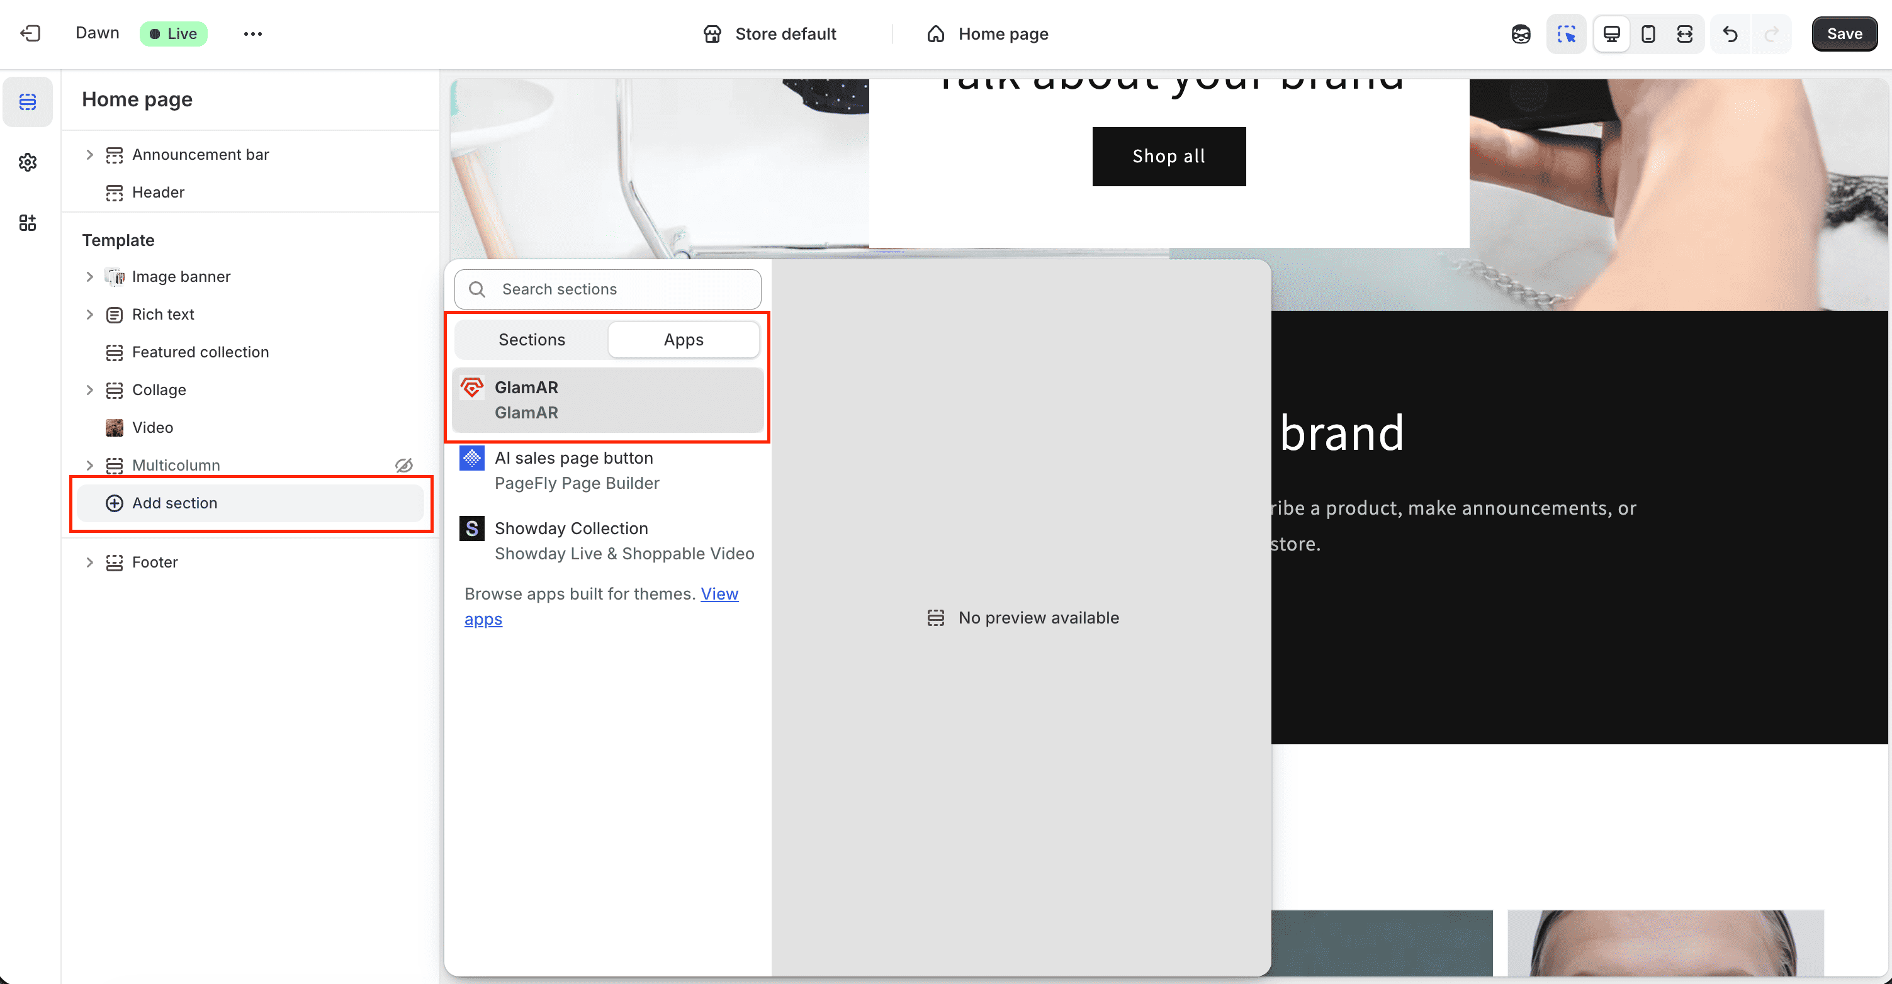Switch to mobile preview icon
This screenshot has height=984, width=1892.
1648,34
